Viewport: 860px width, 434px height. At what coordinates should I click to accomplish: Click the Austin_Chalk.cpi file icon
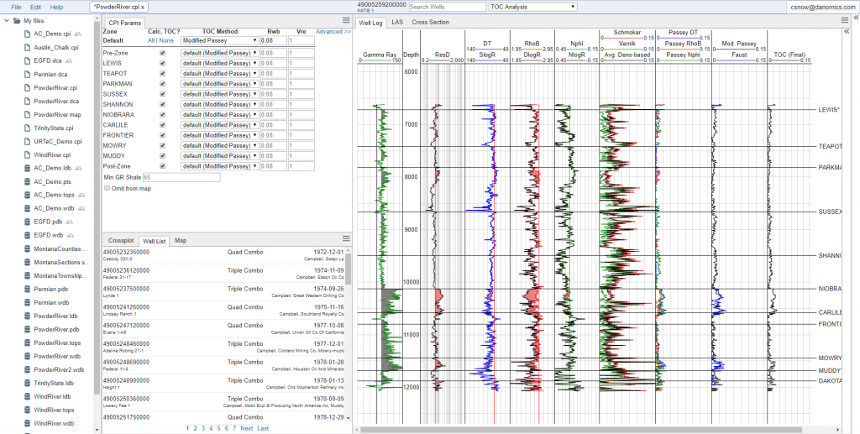tap(27, 48)
